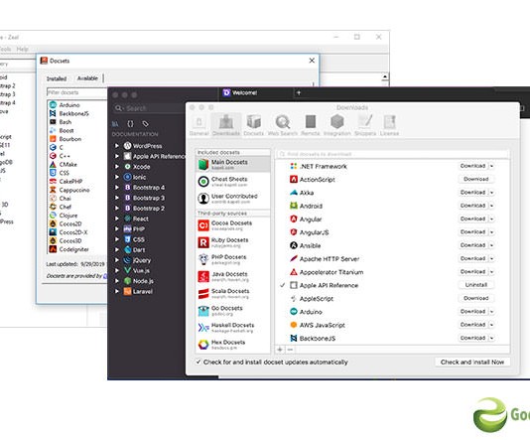Open the Snippets preferences icon
Viewport: 530px width, 440px height.
point(365,125)
